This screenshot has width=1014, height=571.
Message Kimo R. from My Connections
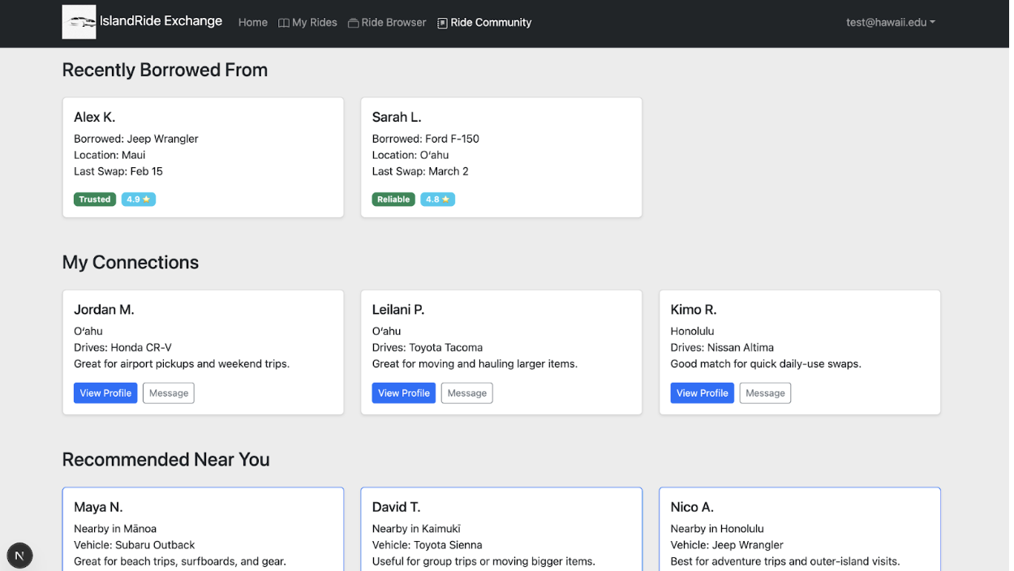pyautogui.click(x=765, y=393)
